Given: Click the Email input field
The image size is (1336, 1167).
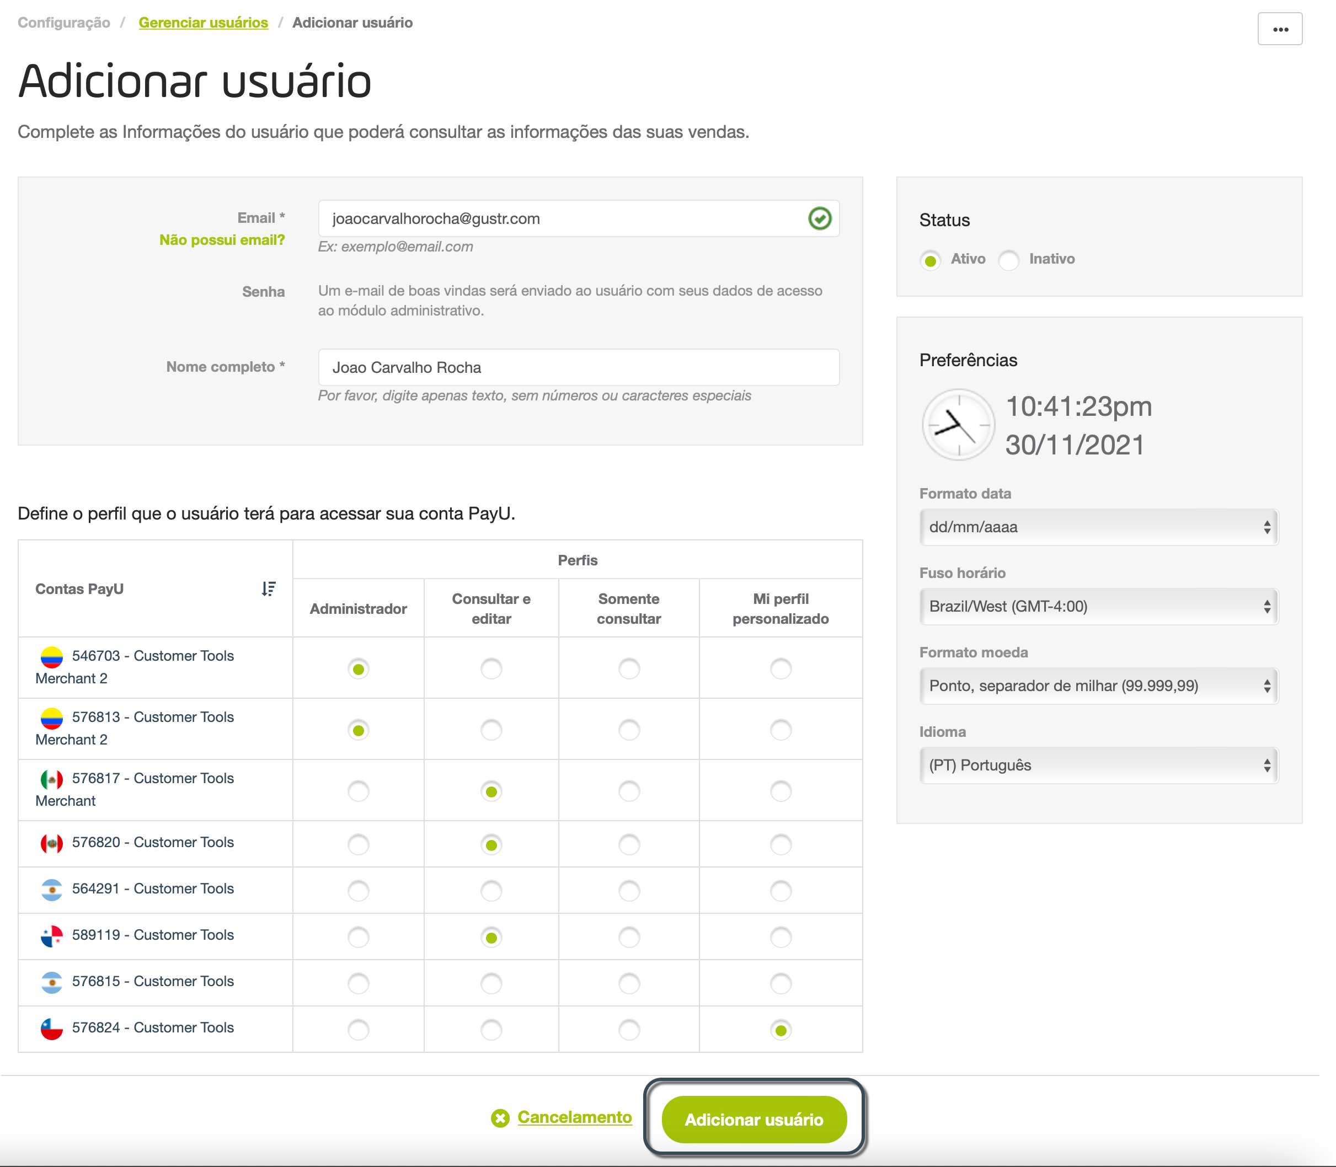Looking at the screenshot, I should (579, 218).
